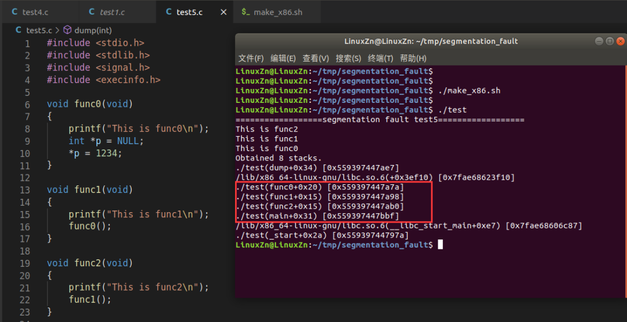
Task: Click the C icon on test4.c tab
Action: [15, 12]
